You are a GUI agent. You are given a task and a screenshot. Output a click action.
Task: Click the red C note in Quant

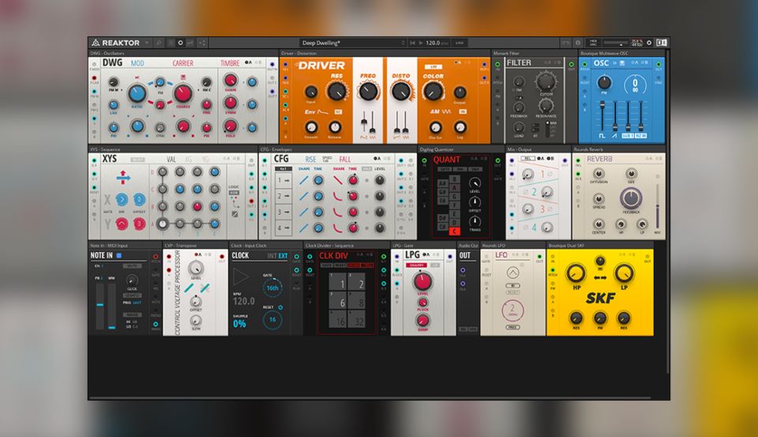(x=453, y=231)
